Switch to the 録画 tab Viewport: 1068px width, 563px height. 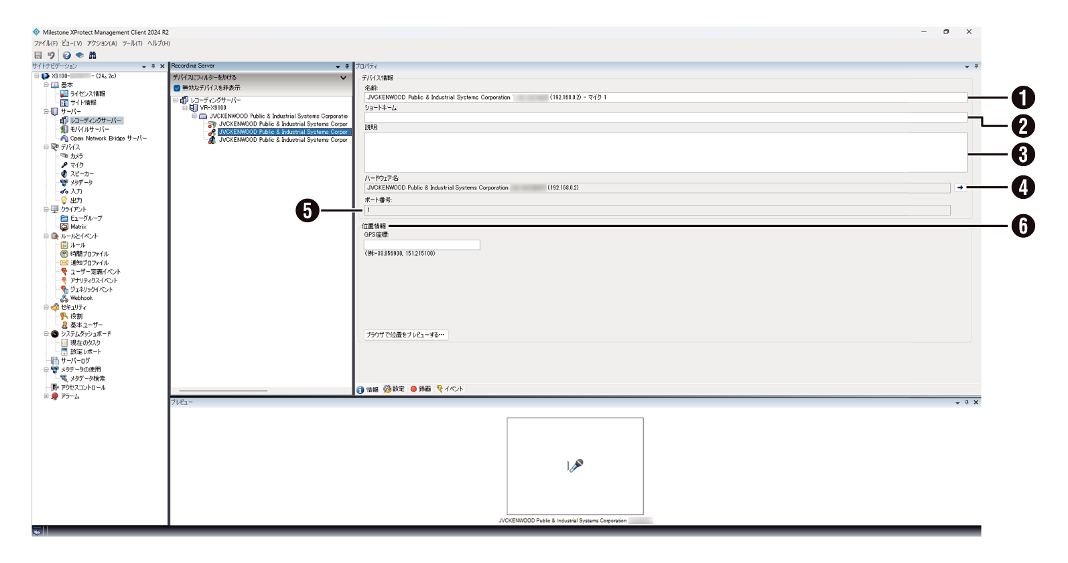pos(421,389)
